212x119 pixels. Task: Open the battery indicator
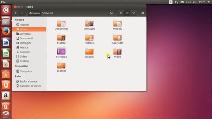pos(188,2)
